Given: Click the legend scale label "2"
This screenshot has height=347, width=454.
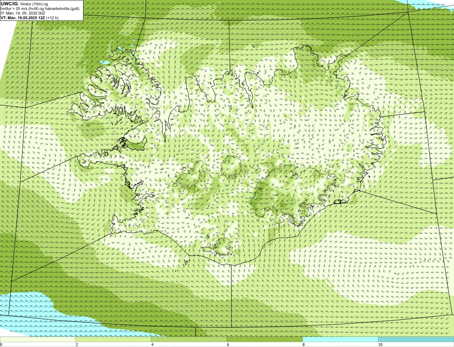Looking at the screenshot, I should coord(77,345).
